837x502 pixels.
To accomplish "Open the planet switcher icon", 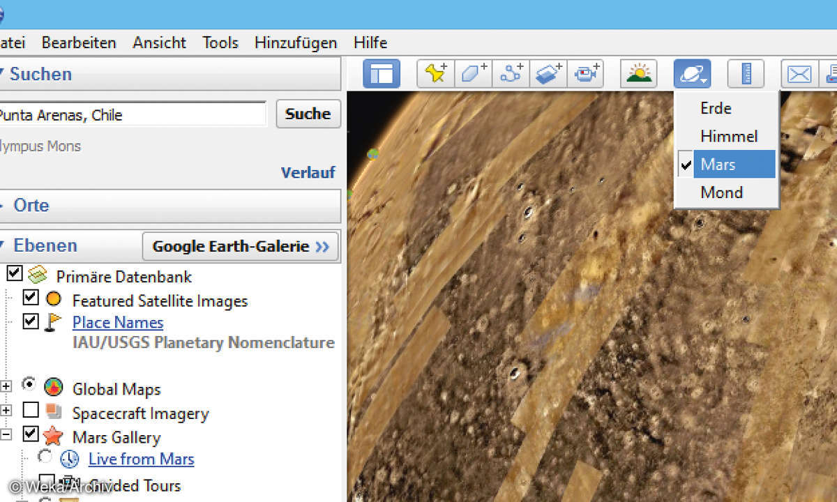I will (692, 73).
